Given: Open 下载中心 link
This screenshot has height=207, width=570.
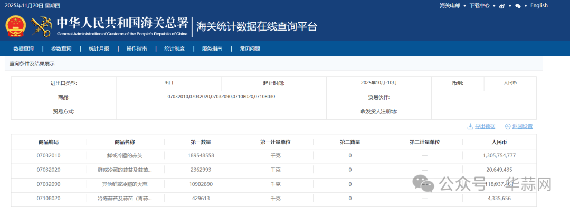Looking at the screenshot, I should click(479, 5).
